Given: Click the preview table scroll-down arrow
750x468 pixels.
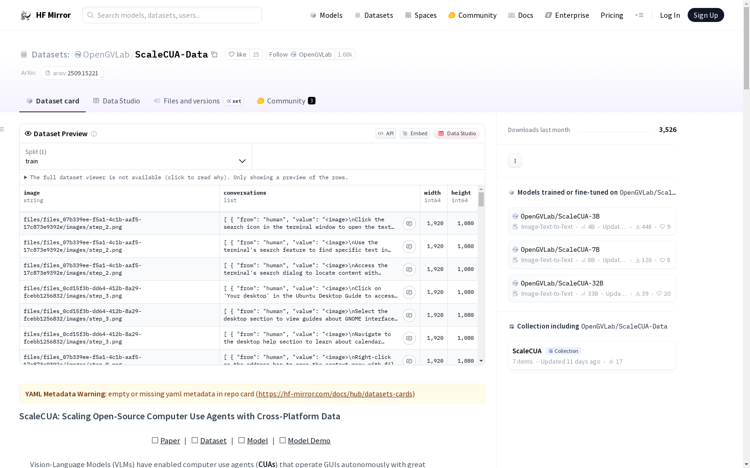Looking at the screenshot, I should [x=481, y=361].
